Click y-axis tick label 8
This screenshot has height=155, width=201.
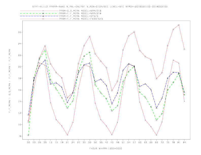(20, 136)
